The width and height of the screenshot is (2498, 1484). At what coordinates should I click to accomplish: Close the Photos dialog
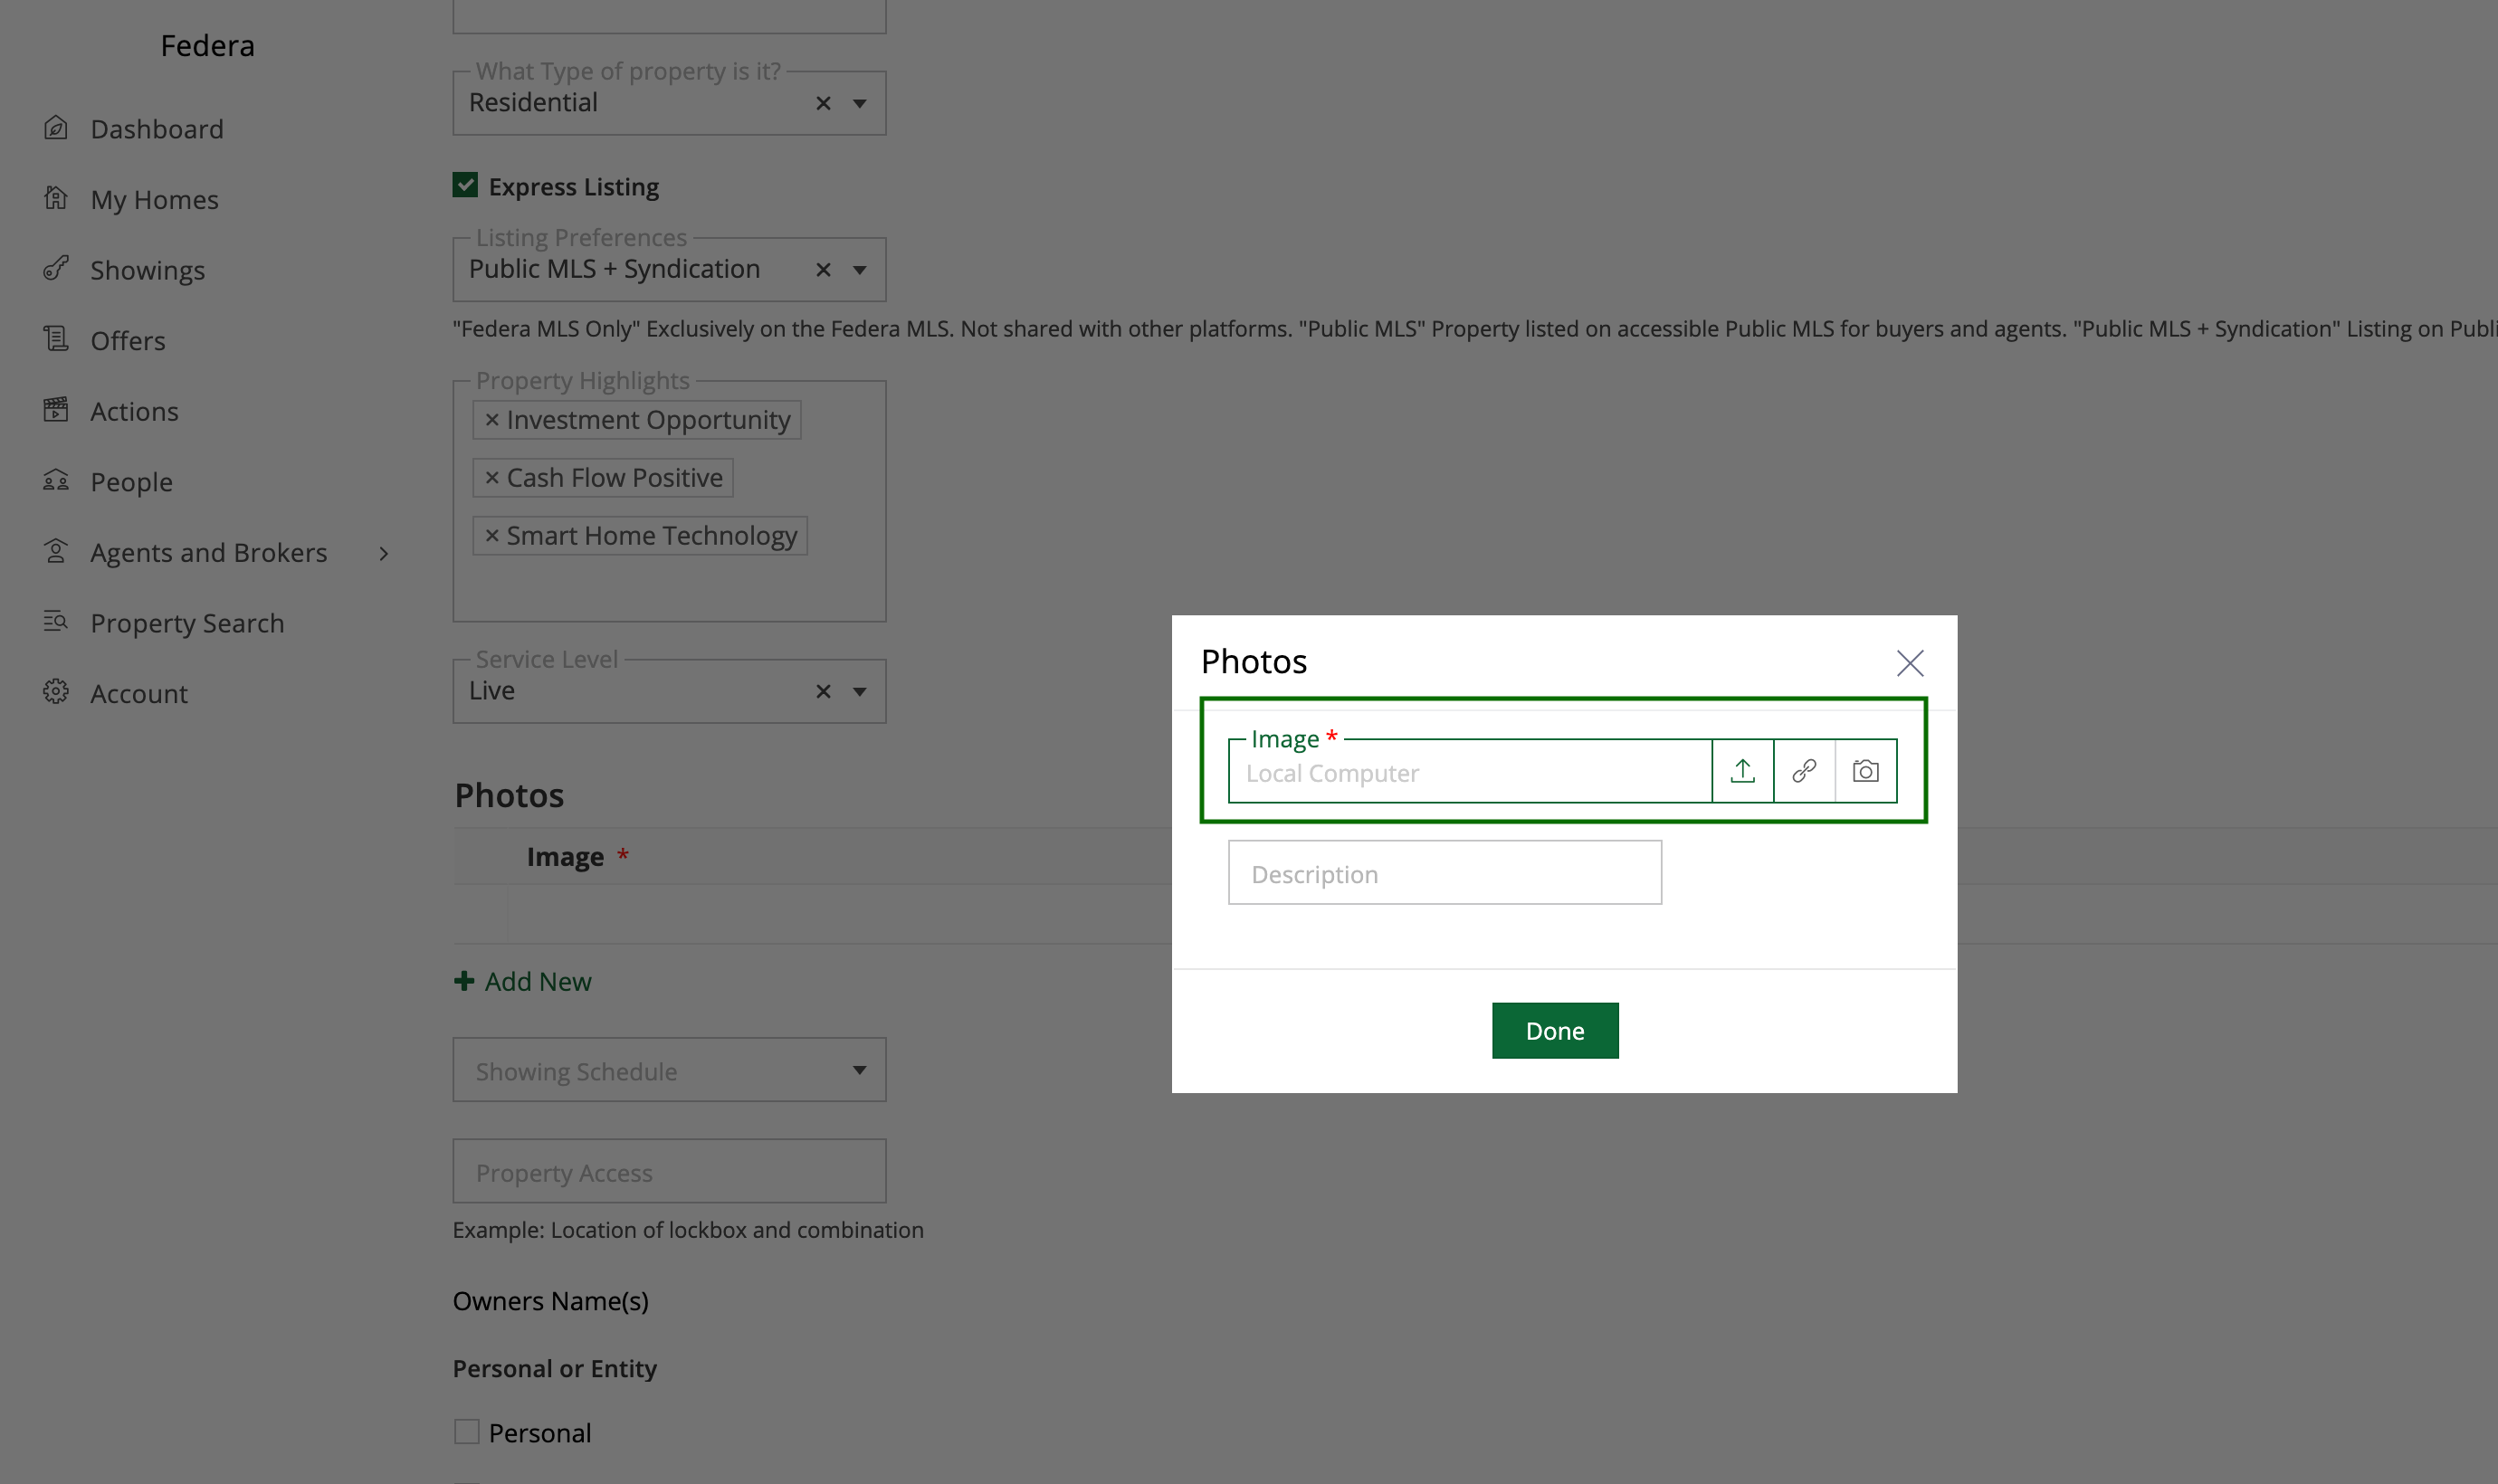(x=1910, y=663)
